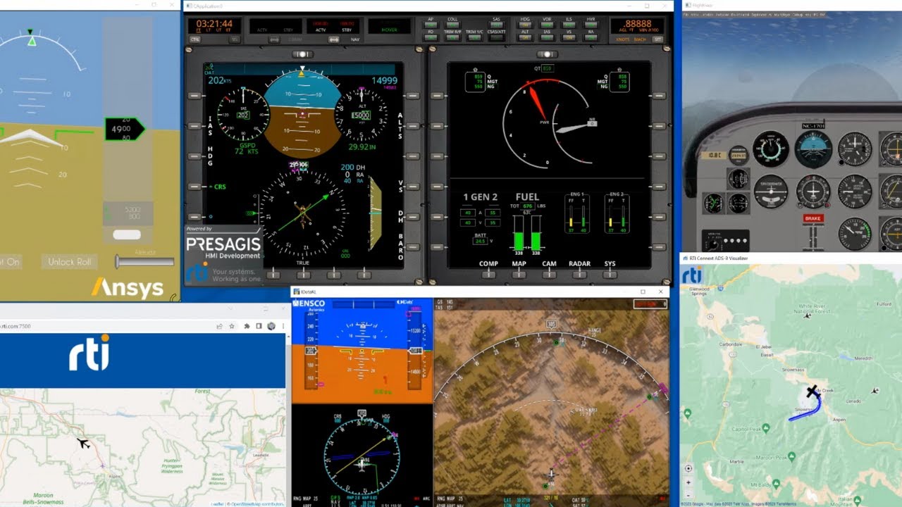Click the locate button on ADS-B map
The image size is (902, 507).
688,468
